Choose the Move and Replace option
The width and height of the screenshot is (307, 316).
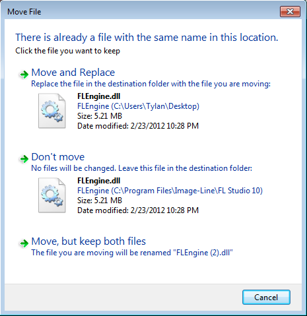pyautogui.click(x=73, y=73)
